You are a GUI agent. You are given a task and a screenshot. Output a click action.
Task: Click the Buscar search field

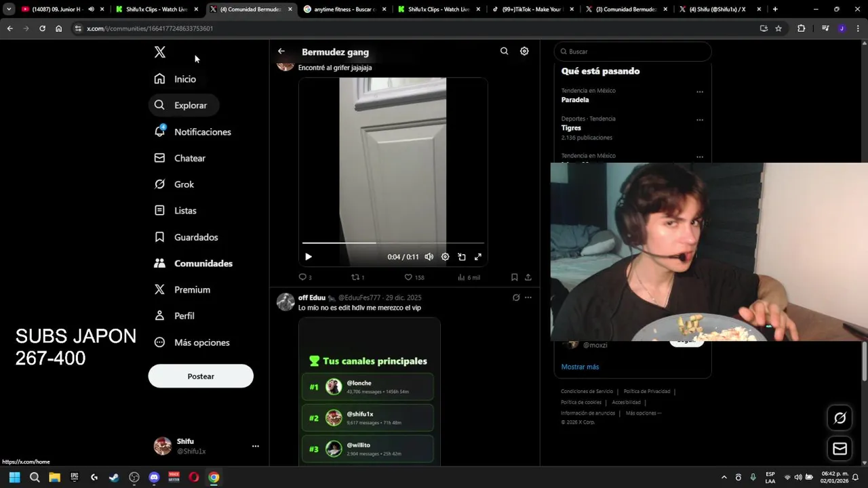[633, 52]
